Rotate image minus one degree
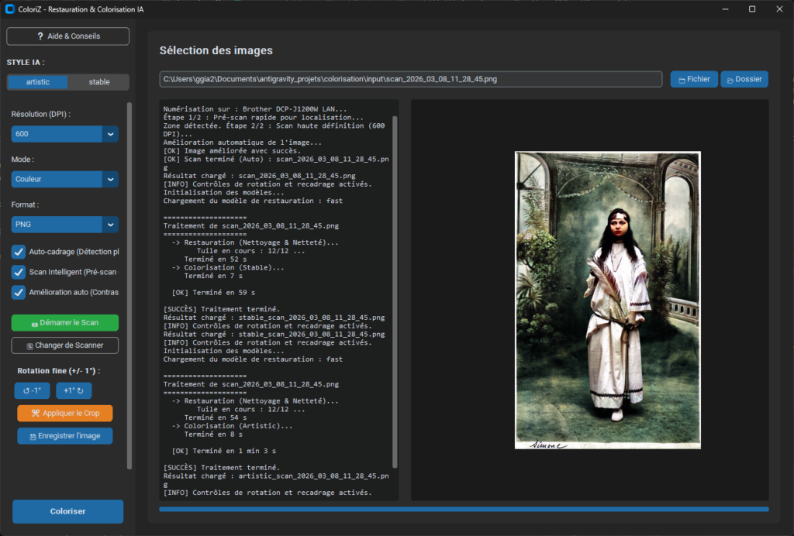 click(x=32, y=391)
